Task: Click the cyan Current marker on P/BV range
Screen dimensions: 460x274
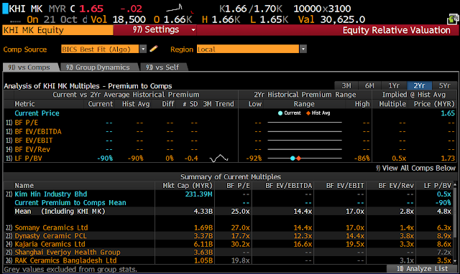Action: pyautogui.click(x=293, y=159)
